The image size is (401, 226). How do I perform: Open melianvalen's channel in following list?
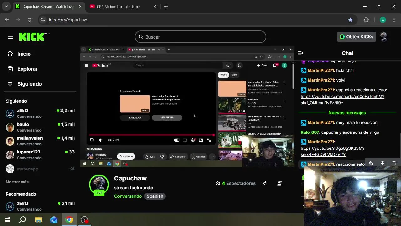coord(40,141)
